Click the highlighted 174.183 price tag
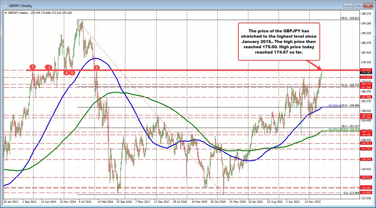This screenshot has width=376, height=208. (366, 73)
